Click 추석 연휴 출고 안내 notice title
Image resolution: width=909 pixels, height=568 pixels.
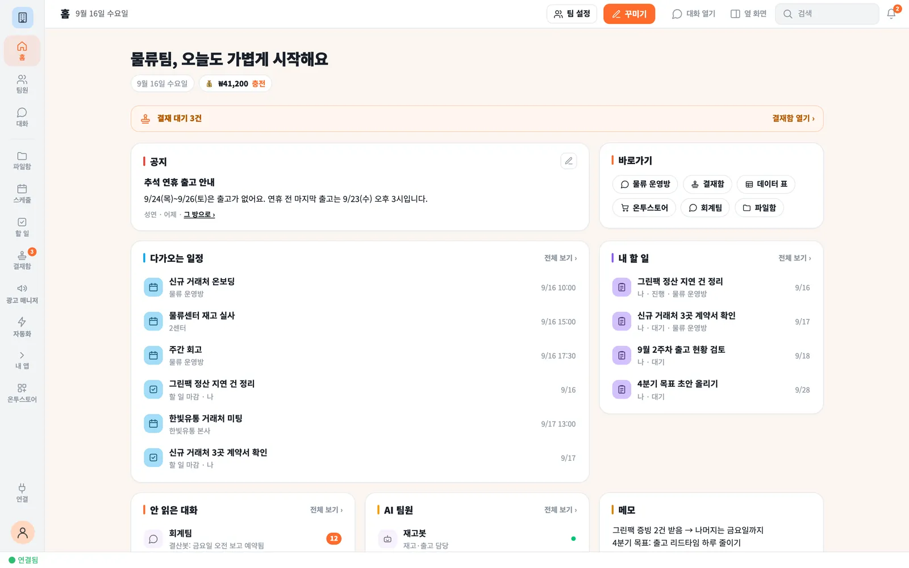click(179, 182)
